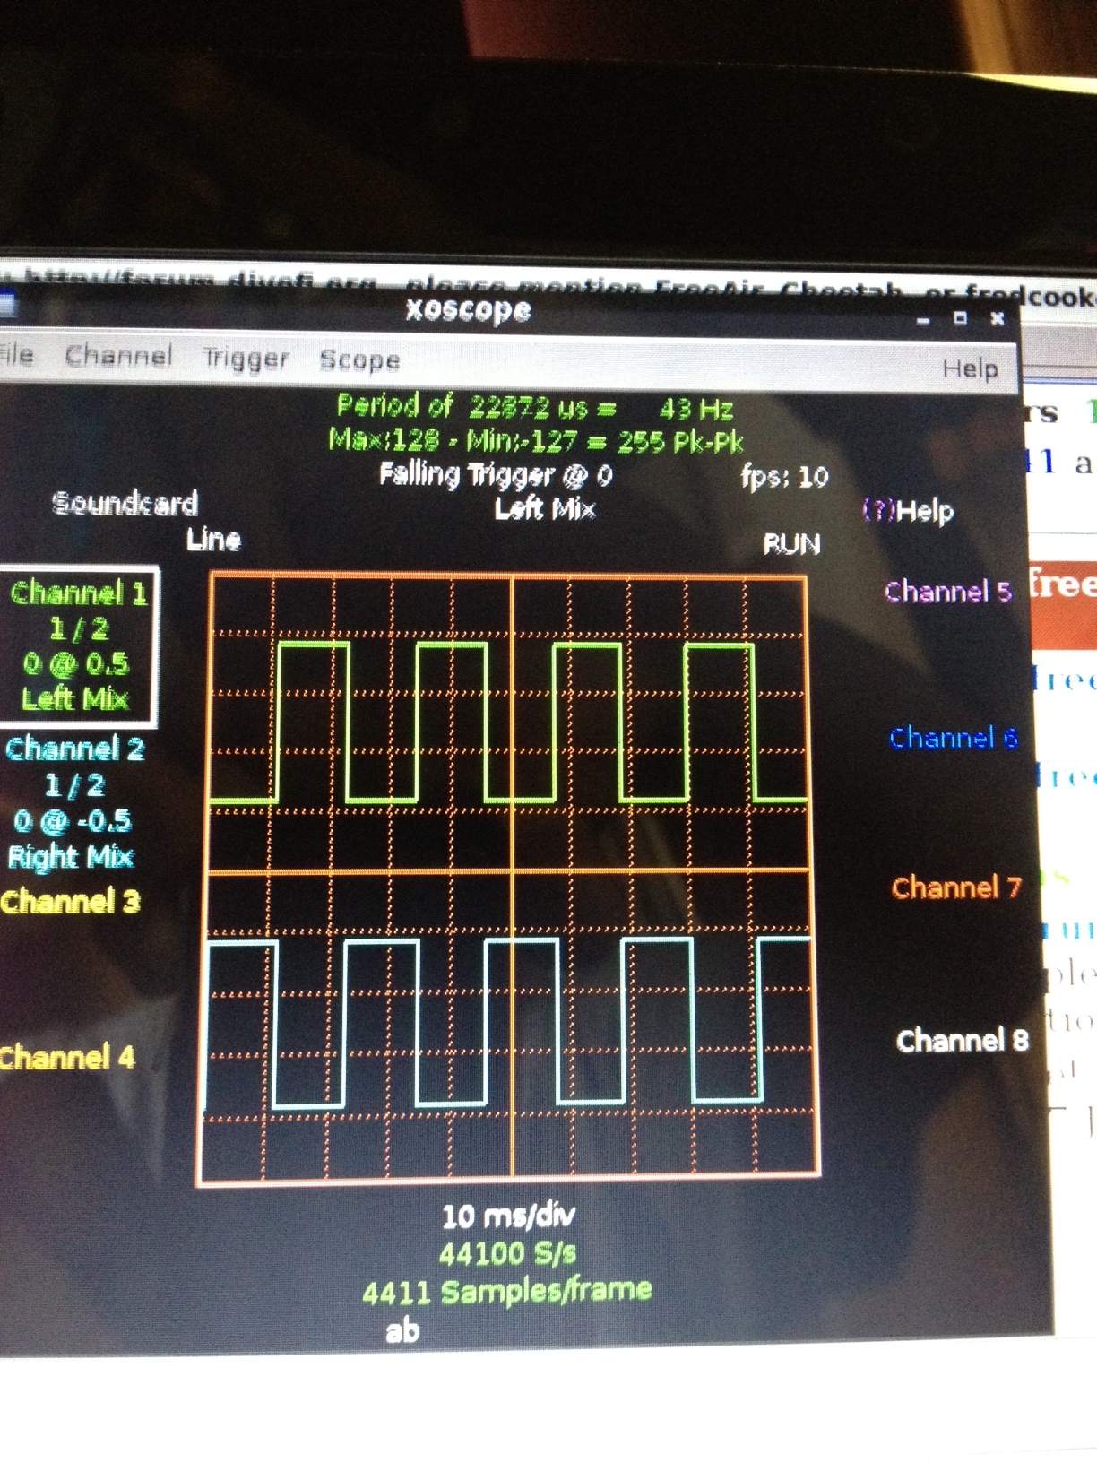Select the Channel 1 box
Image resolution: width=1097 pixels, height=1463 pixels.
(x=79, y=645)
